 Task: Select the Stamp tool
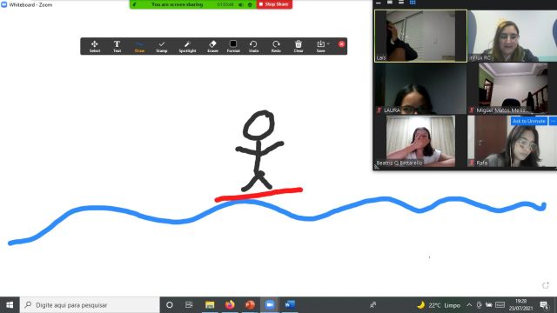point(162,46)
